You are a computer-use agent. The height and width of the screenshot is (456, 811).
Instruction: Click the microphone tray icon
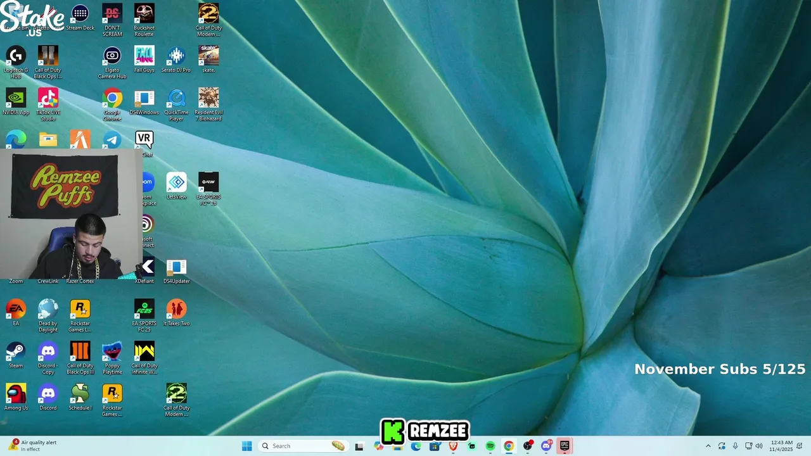(x=735, y=446)
